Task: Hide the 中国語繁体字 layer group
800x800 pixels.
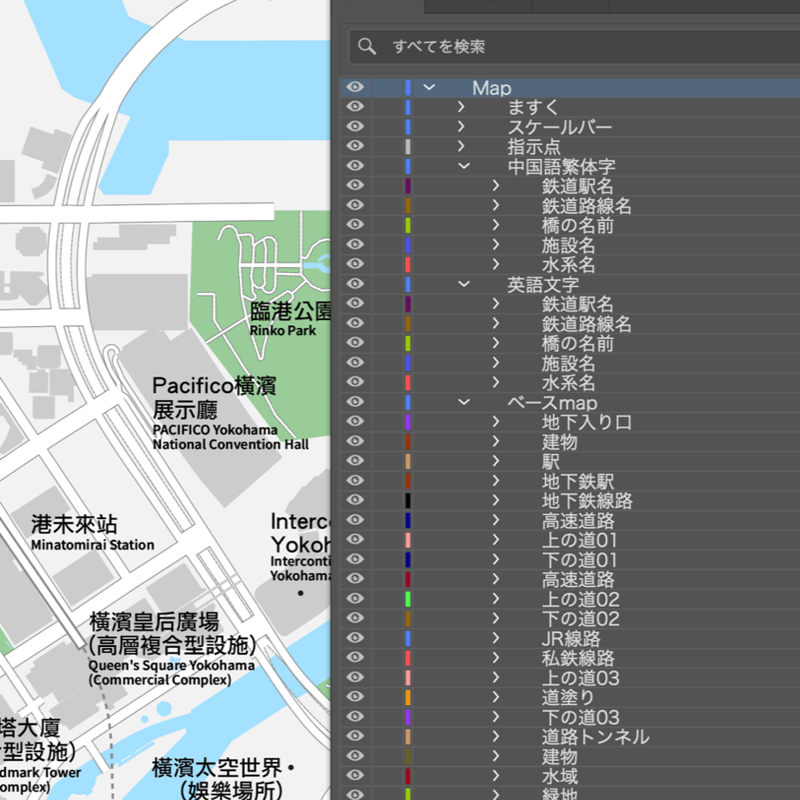Action: [355, 166]
